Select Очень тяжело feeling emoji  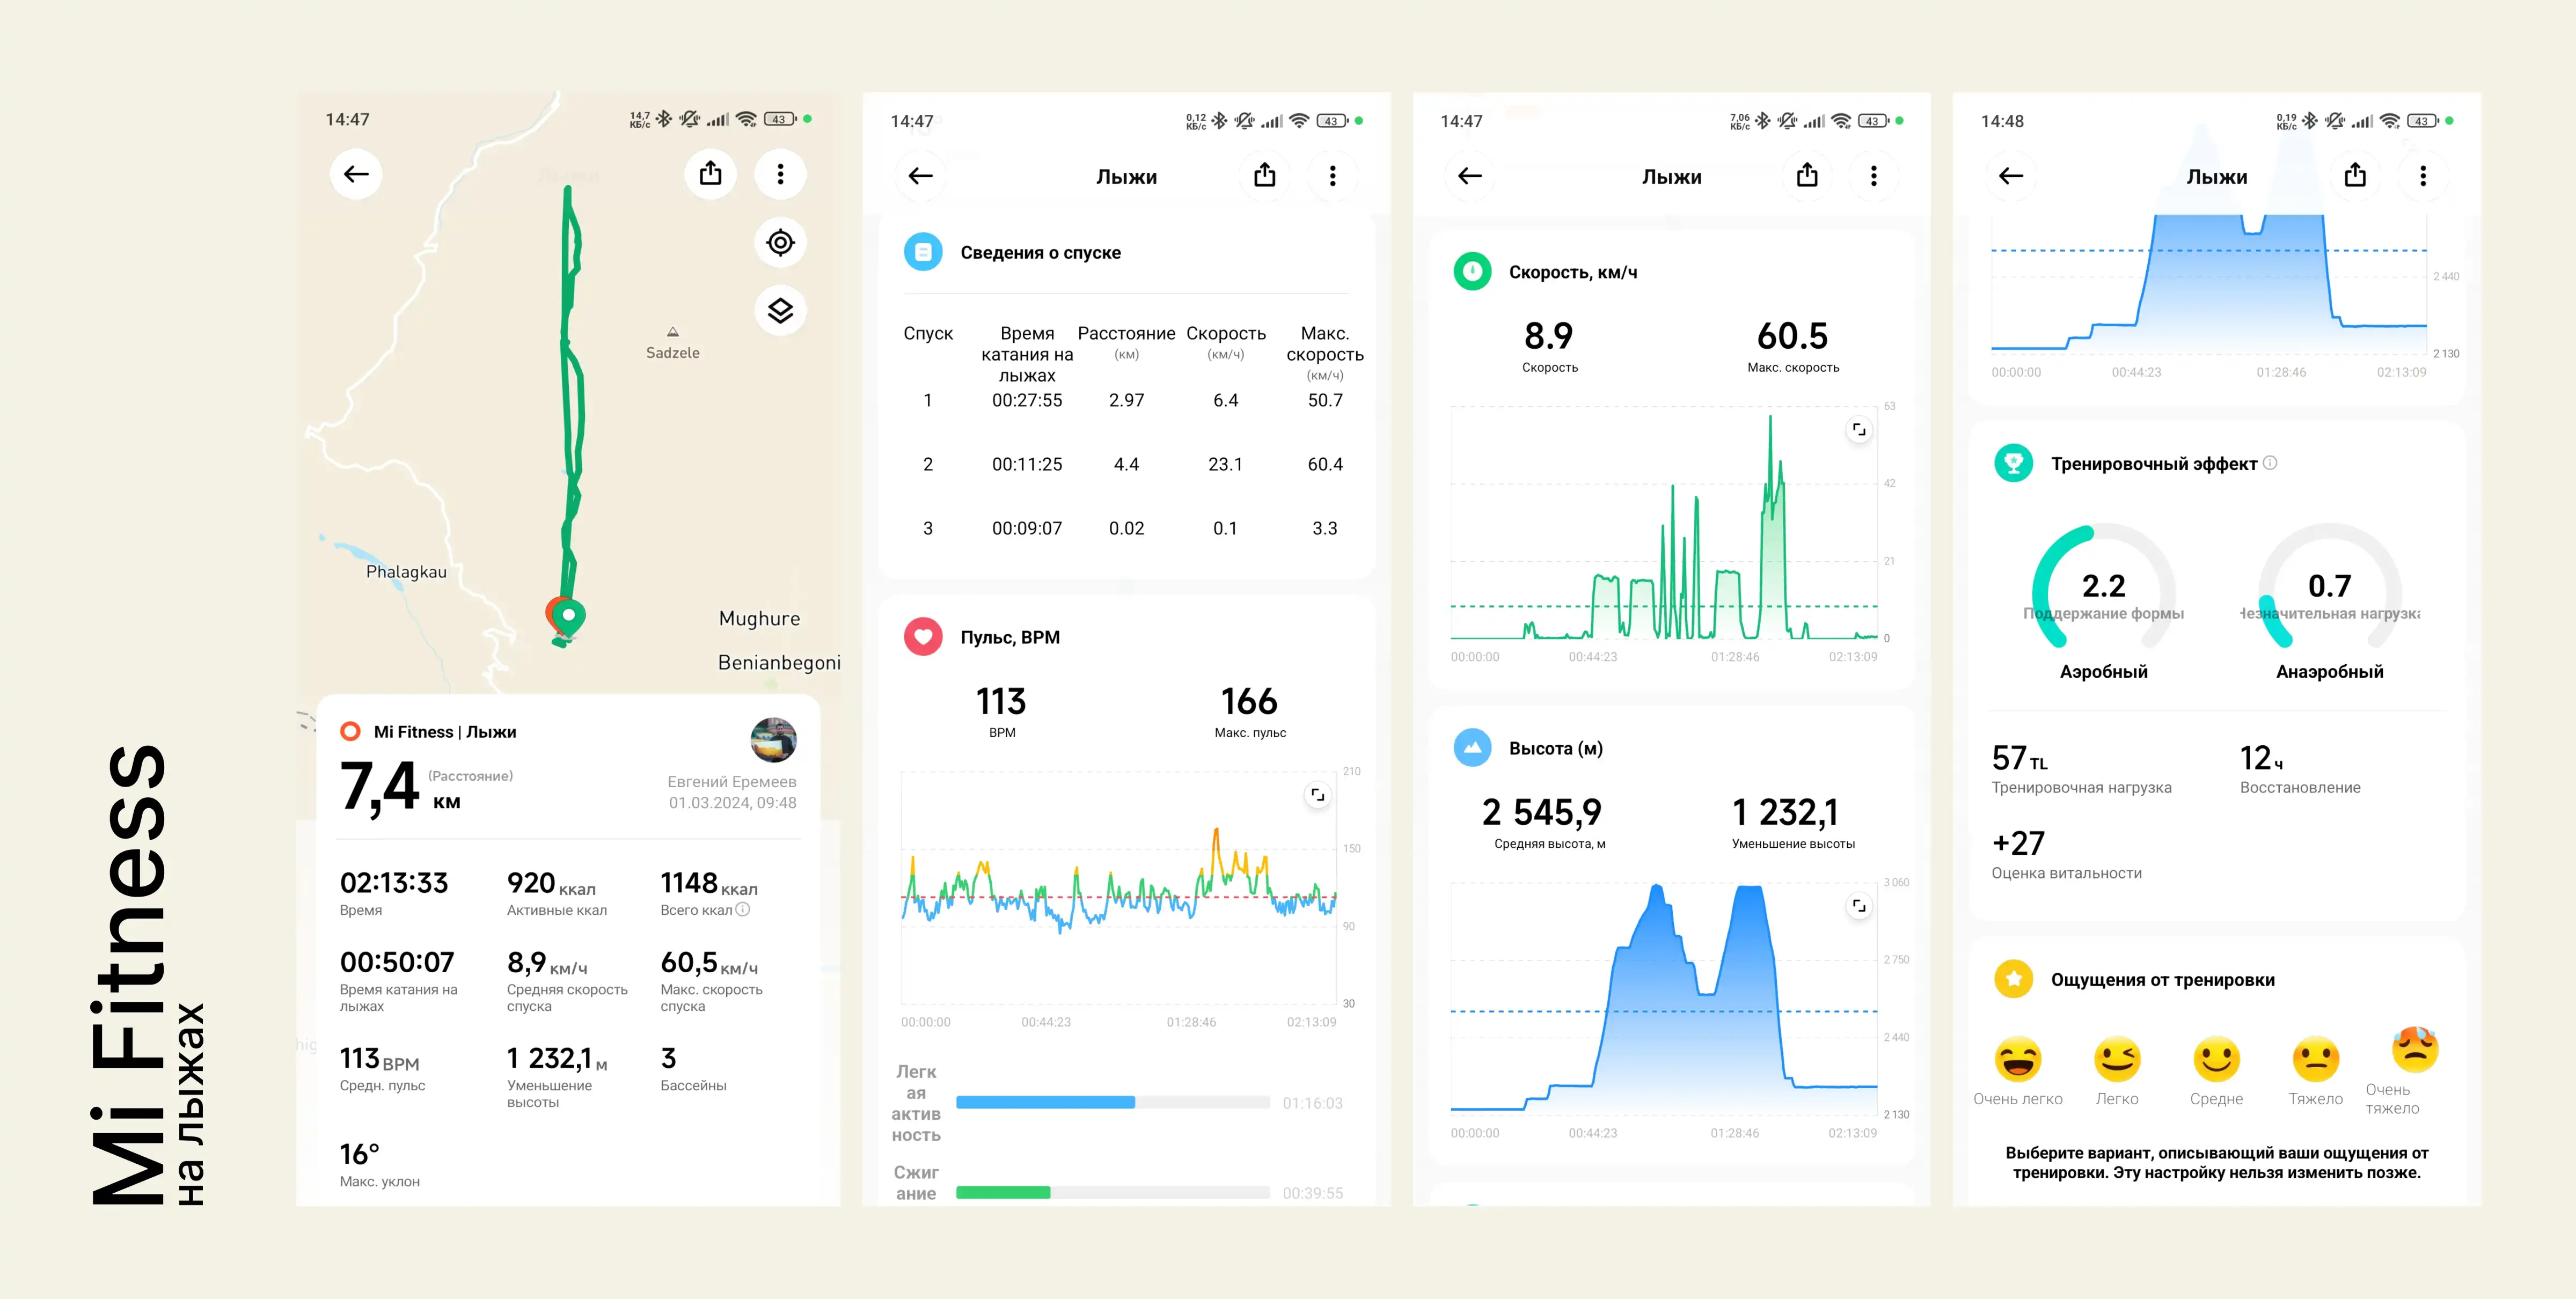(2414, 1049)
